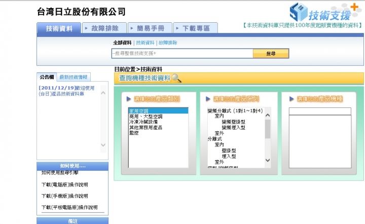Screen dimensions: 365x224
Task: Open the 簡易手冊 tab
Action: pyautogui.click(x=150, y=28)
